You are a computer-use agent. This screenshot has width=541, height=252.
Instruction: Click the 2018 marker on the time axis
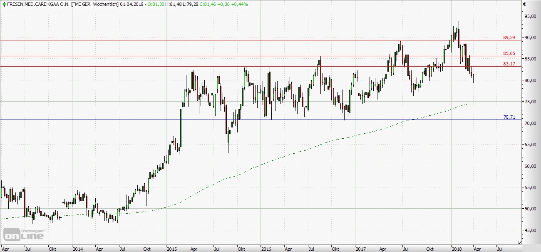(x=457, y=249)
